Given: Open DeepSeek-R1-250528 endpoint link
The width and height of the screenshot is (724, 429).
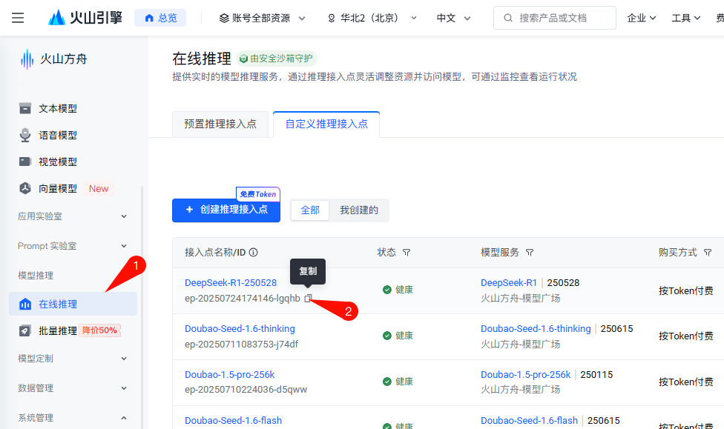Looking at the screenshot, I should click(231, 283).
